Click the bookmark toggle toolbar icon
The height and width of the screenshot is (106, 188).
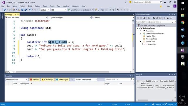tap(117, 10)
